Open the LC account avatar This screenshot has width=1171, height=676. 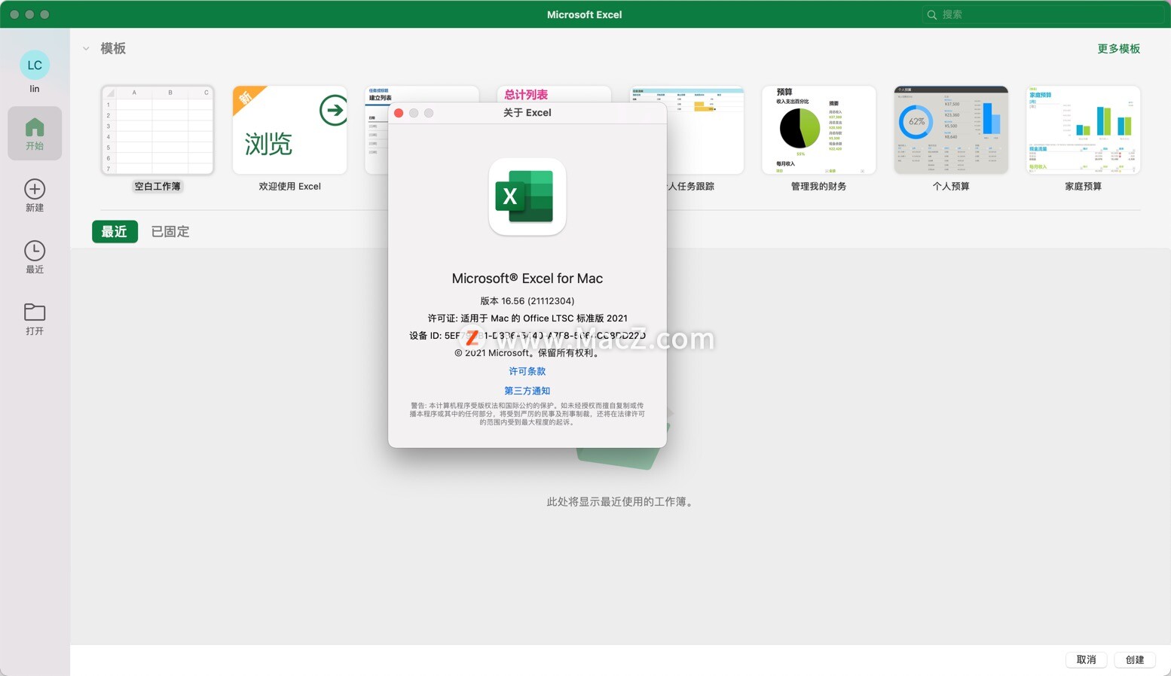point(35,65)
